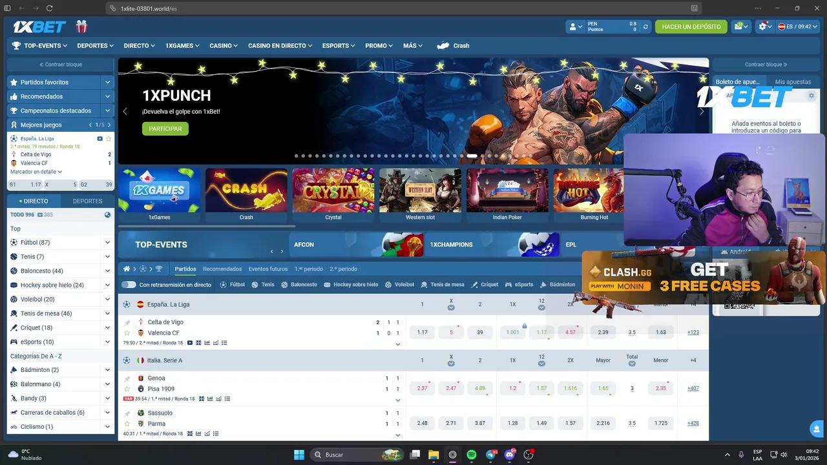Favorite La Liga star in Mejores juegos
This screenshot has width=827, height=465.
(109, 139)
